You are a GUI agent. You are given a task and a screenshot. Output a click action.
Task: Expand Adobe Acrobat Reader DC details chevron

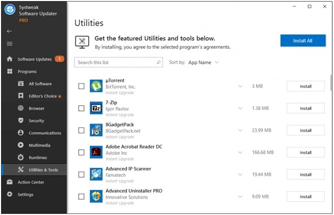240,152
